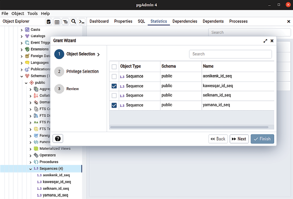This screenshot has height=199, width=293.
Task: Click the Aggregates node icon
Action: click(36, 89)
